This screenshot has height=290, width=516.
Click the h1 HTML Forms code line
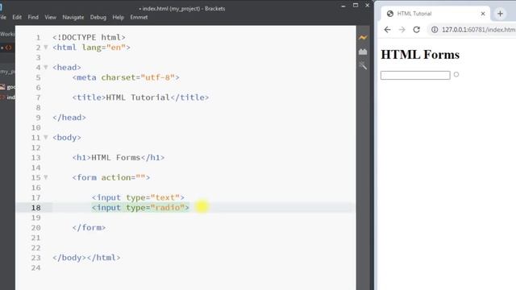click(x=119, y=158)
